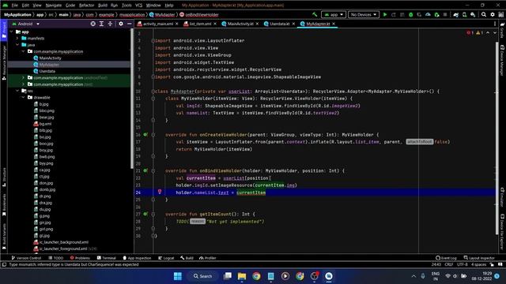Screen dimensions: 506x284
Task: Open Device Manager icon in toolbar
Action: point(464,14)
